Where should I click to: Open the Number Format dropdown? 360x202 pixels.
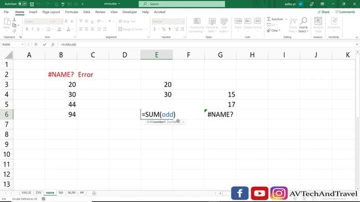183,21
